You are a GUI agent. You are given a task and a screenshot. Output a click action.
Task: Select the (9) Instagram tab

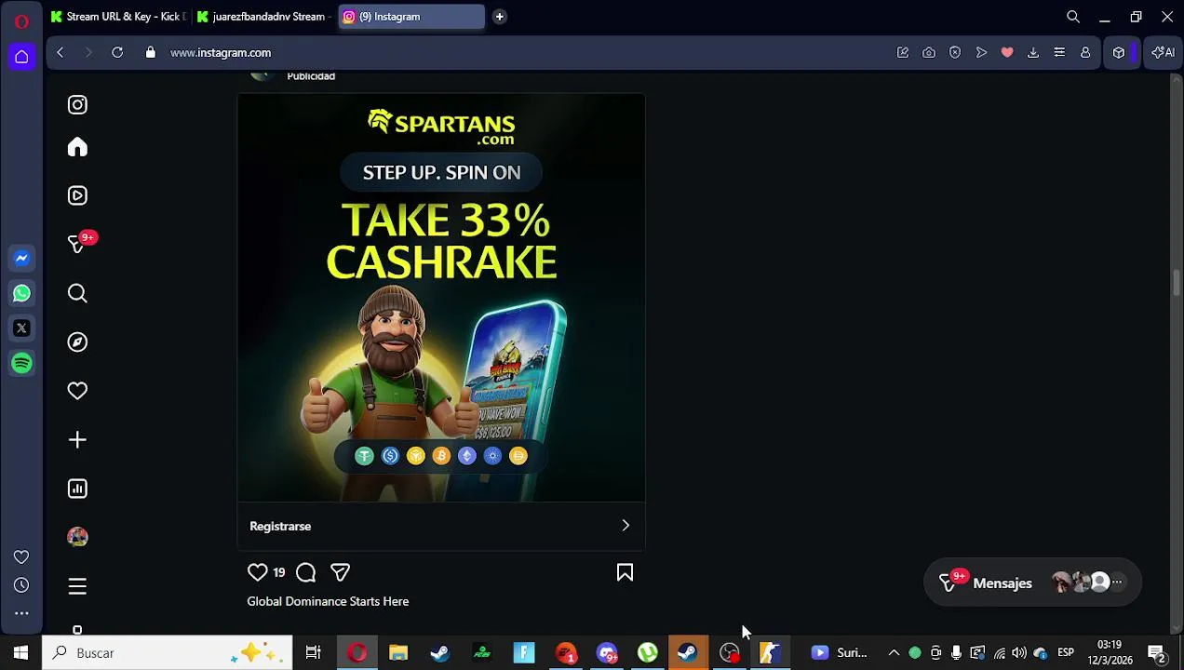click(410, 16)
